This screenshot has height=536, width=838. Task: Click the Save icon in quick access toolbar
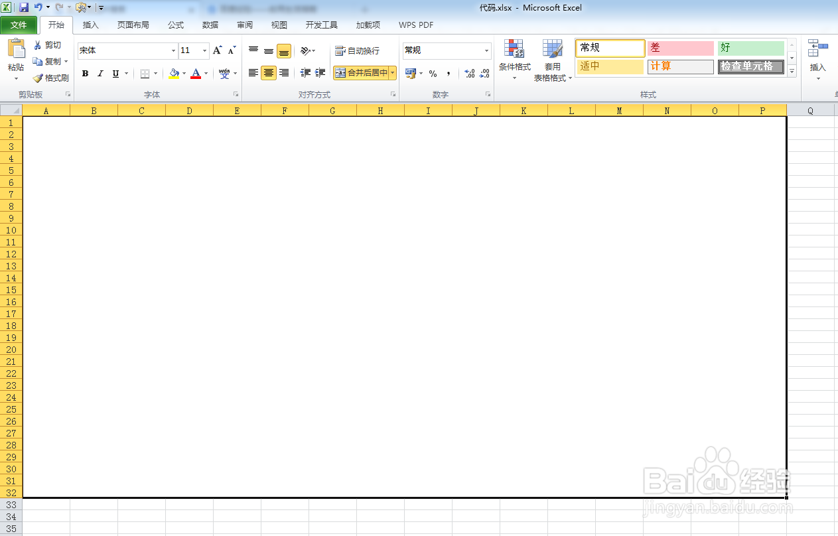coord(24,8)
